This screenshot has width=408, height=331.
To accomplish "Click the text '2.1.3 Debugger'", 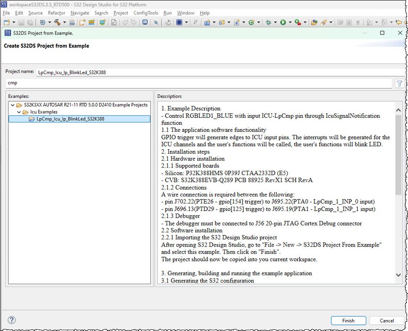I will [x=181, y=216].
